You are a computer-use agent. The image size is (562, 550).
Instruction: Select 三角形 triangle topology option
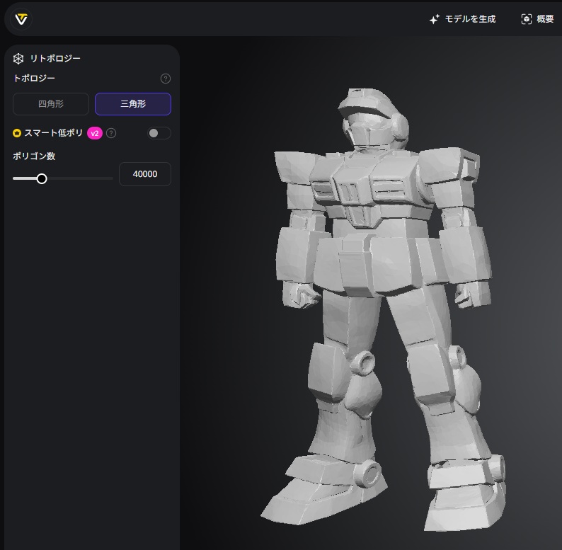(x=133, y=104)
